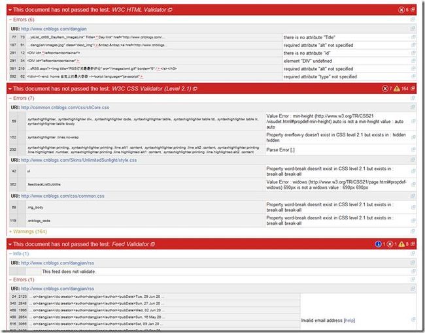425x333 pixels.
Task: Open external link icon beside W3C HTML Validator title
Action: click(x=170, y=10)
